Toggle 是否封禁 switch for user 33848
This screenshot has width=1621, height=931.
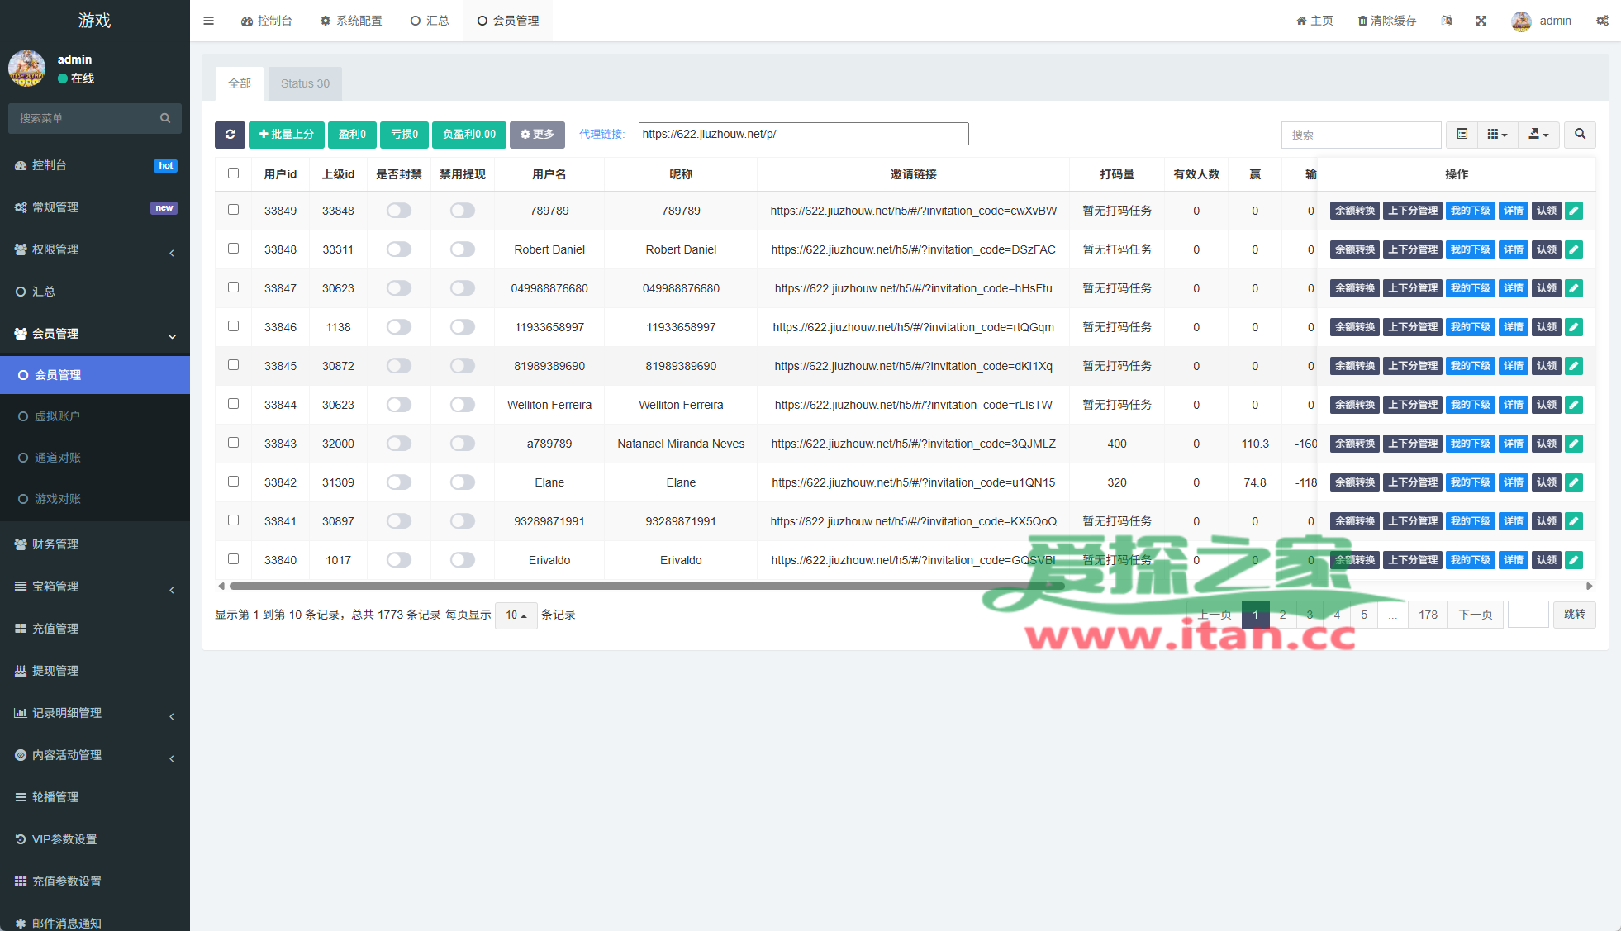[x=399, y=249]
